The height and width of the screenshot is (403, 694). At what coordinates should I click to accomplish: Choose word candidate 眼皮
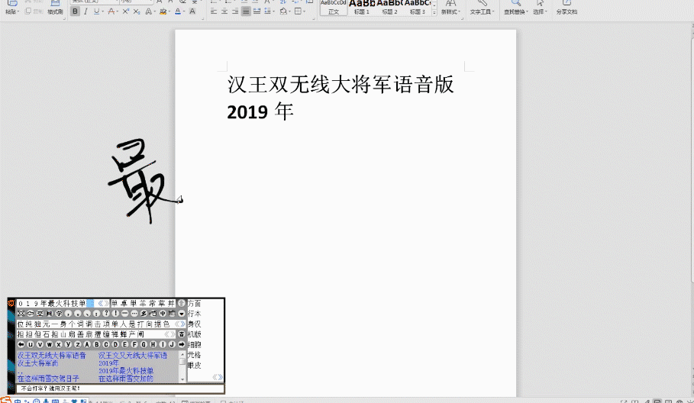(x=194, y=366)
